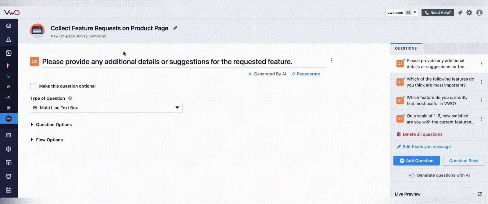
Task: Open the kebab menu for Q2 in list
Action: point(481,64)
